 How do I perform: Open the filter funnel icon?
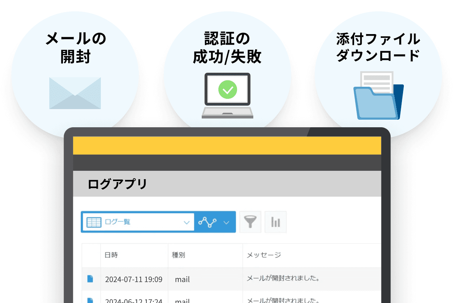(250, 222)
